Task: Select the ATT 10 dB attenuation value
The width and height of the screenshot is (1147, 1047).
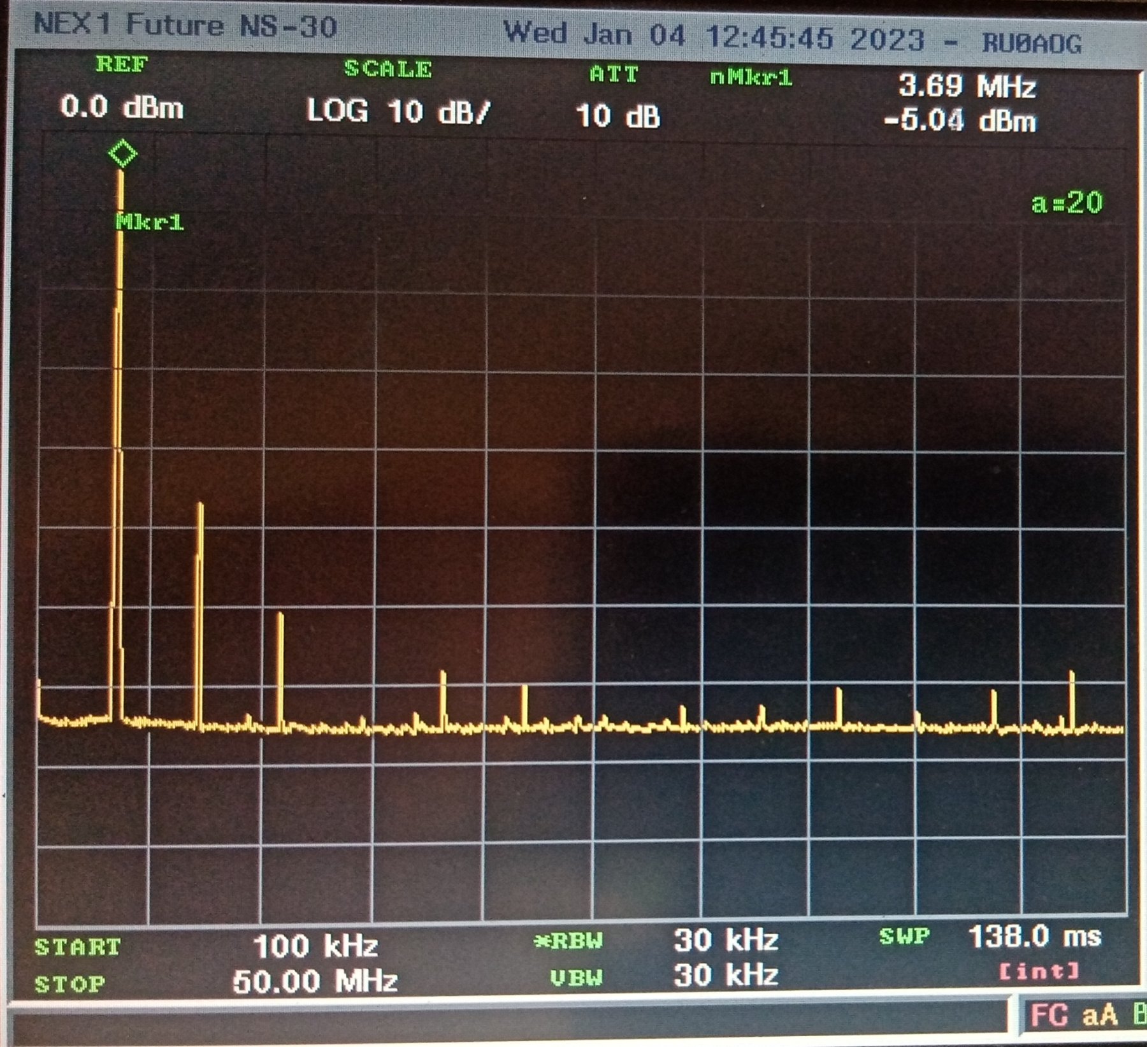Action: 617,117
